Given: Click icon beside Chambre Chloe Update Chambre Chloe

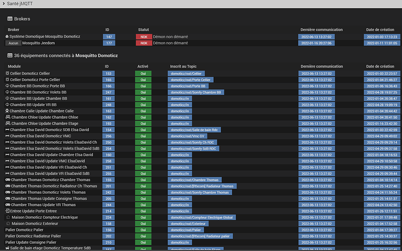Looking at the screenshot, I should [x=8, y=117].
